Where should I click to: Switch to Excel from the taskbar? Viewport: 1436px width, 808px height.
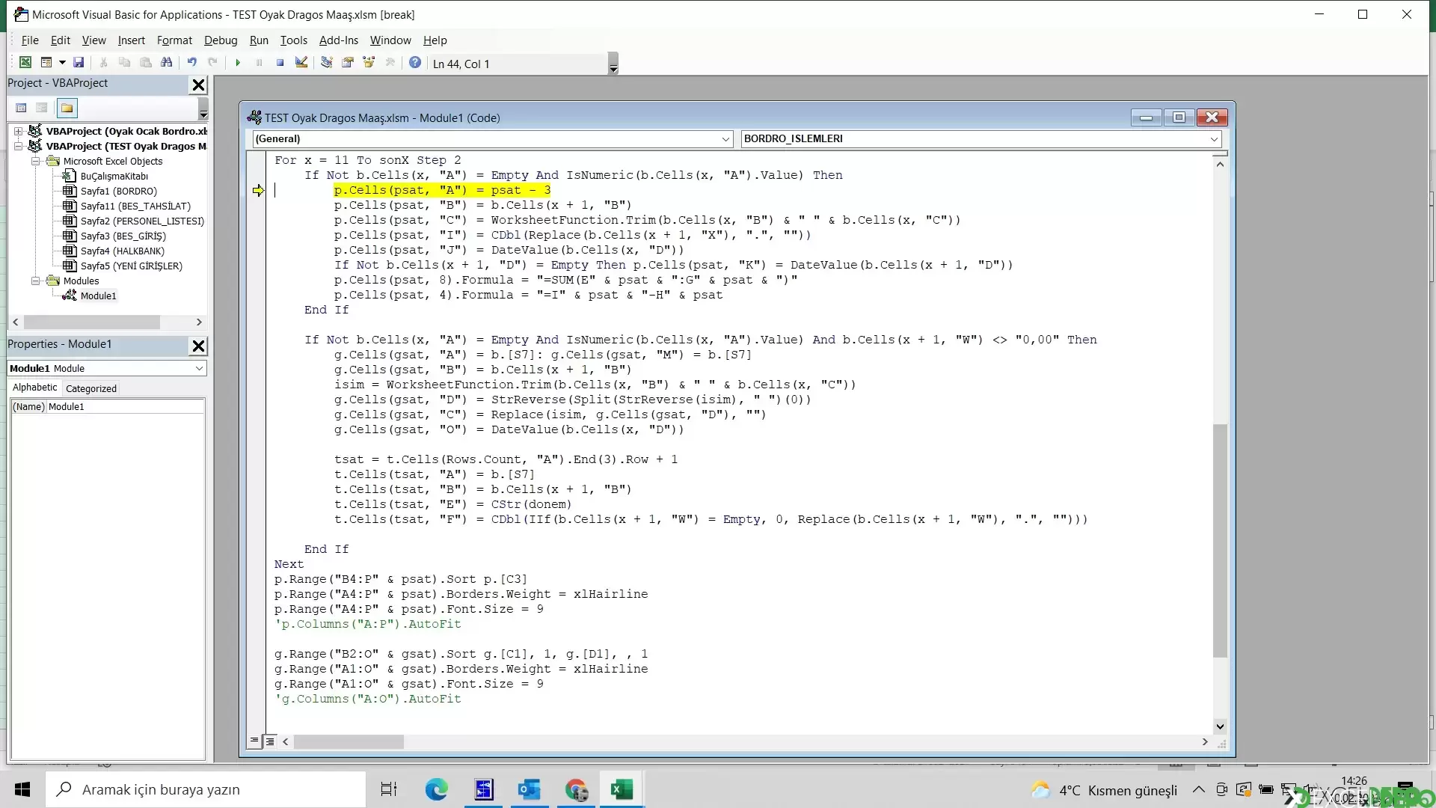(622, 789)
